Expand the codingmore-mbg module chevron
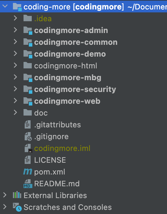Image resolution: width=167 pixels, height=214 pixels. click(x=15, y=77)
